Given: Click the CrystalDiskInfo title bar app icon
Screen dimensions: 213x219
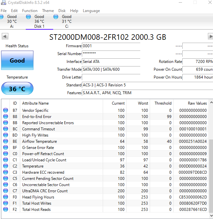Looking at the screenshot, I should coord(4,3).
